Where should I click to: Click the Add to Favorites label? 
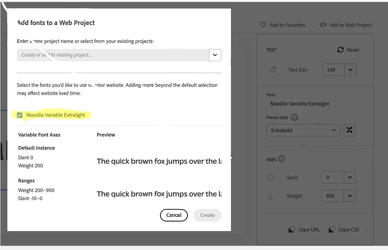click(287, 25)
